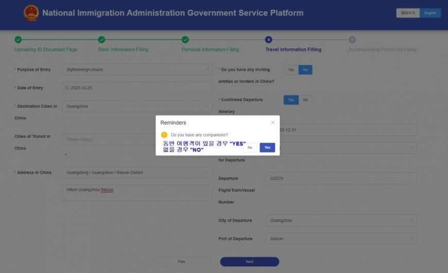The image size is (448, 273).
Task: Click the yellow warning icon in Reminders
Action: (x=164, y=134)
